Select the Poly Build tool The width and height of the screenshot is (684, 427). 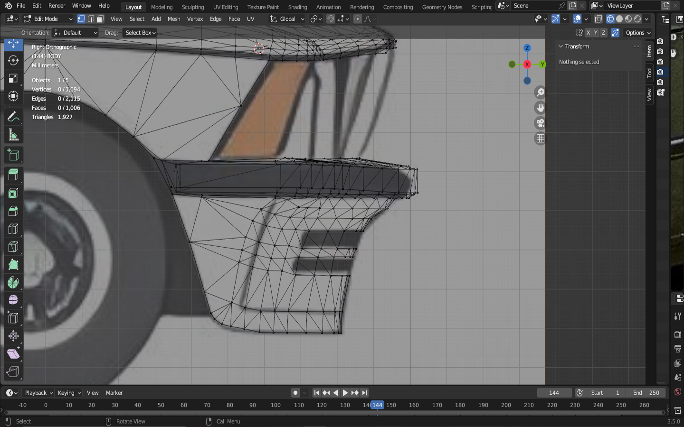pyautogui.click(x=13, y=265)
